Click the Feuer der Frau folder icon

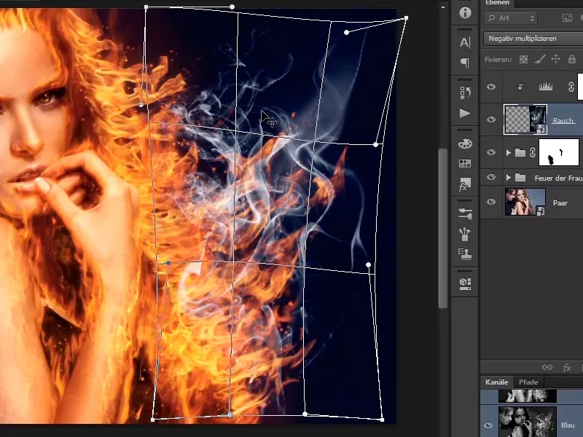(520, 178)
